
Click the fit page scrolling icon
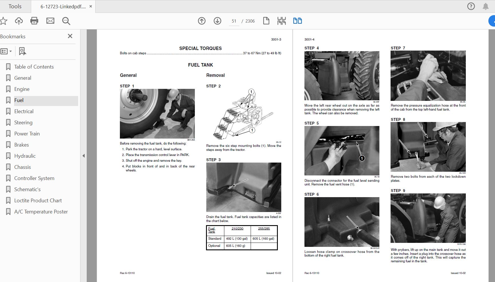[282, 21]
